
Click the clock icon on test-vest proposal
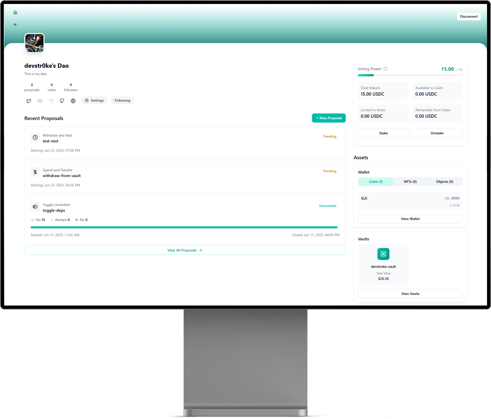(x=35, y=137)
